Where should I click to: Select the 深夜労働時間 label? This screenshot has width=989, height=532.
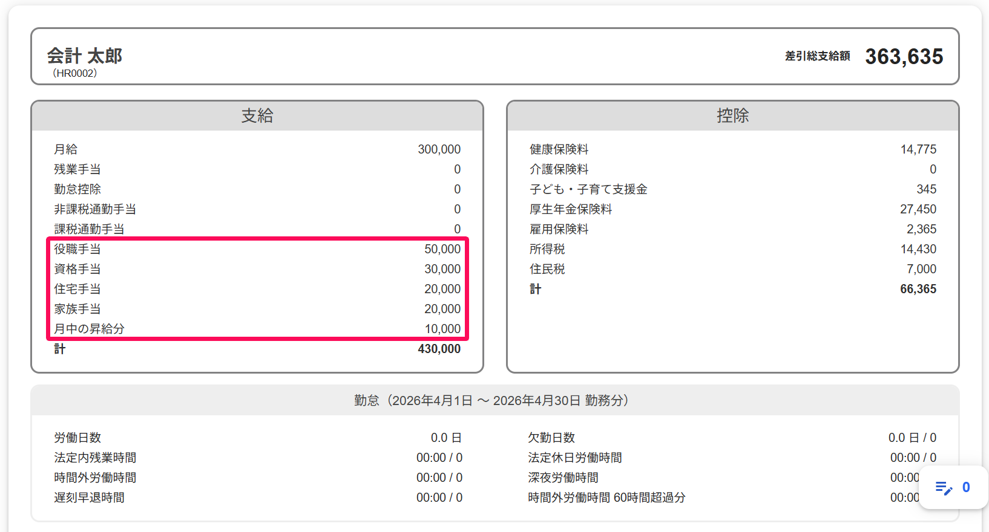coord(563,478)
